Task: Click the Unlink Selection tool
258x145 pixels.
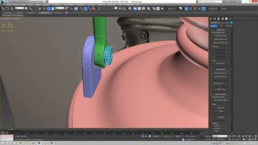Action: 7,8
